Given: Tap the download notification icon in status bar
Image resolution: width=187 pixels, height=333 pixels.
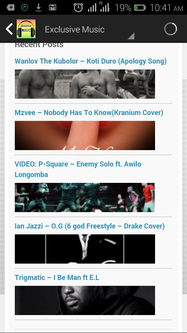Looking at the screenshot, I should click(x=39, y=8).
